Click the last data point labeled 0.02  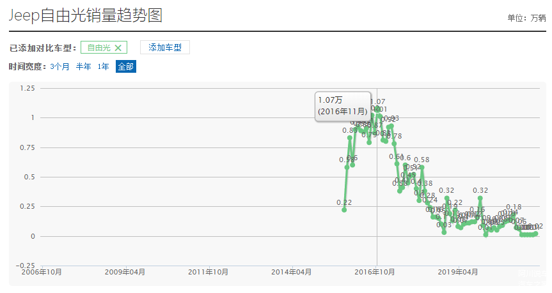pyautogui.click(x=536, y=234)
